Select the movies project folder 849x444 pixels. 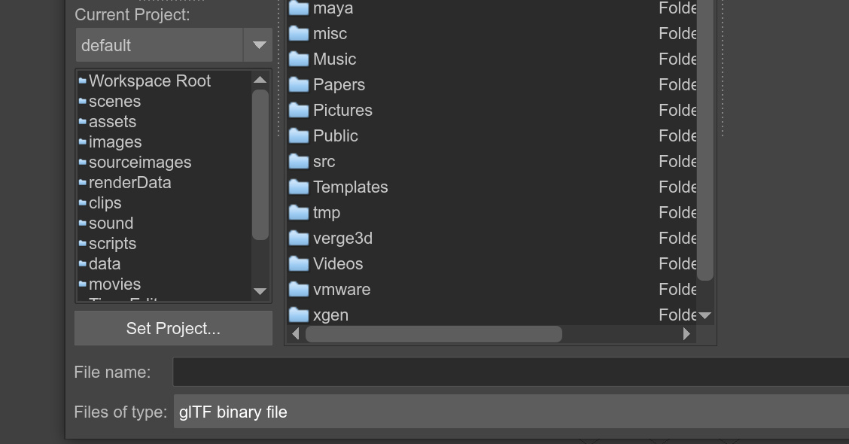(x=114, y=284)
